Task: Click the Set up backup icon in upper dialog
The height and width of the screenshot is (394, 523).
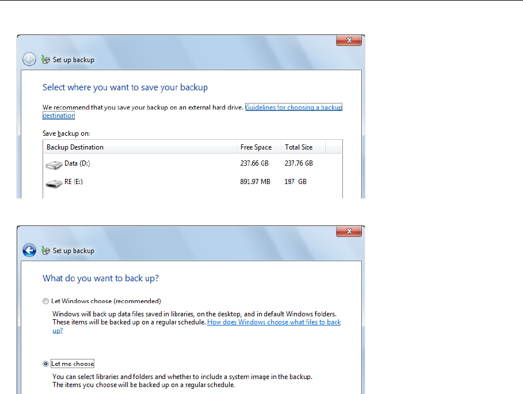Action: [45, 59]
